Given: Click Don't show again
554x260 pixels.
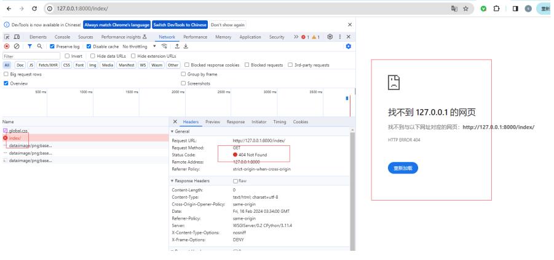Looking at the screenshot, I should (x=228, y=25).
